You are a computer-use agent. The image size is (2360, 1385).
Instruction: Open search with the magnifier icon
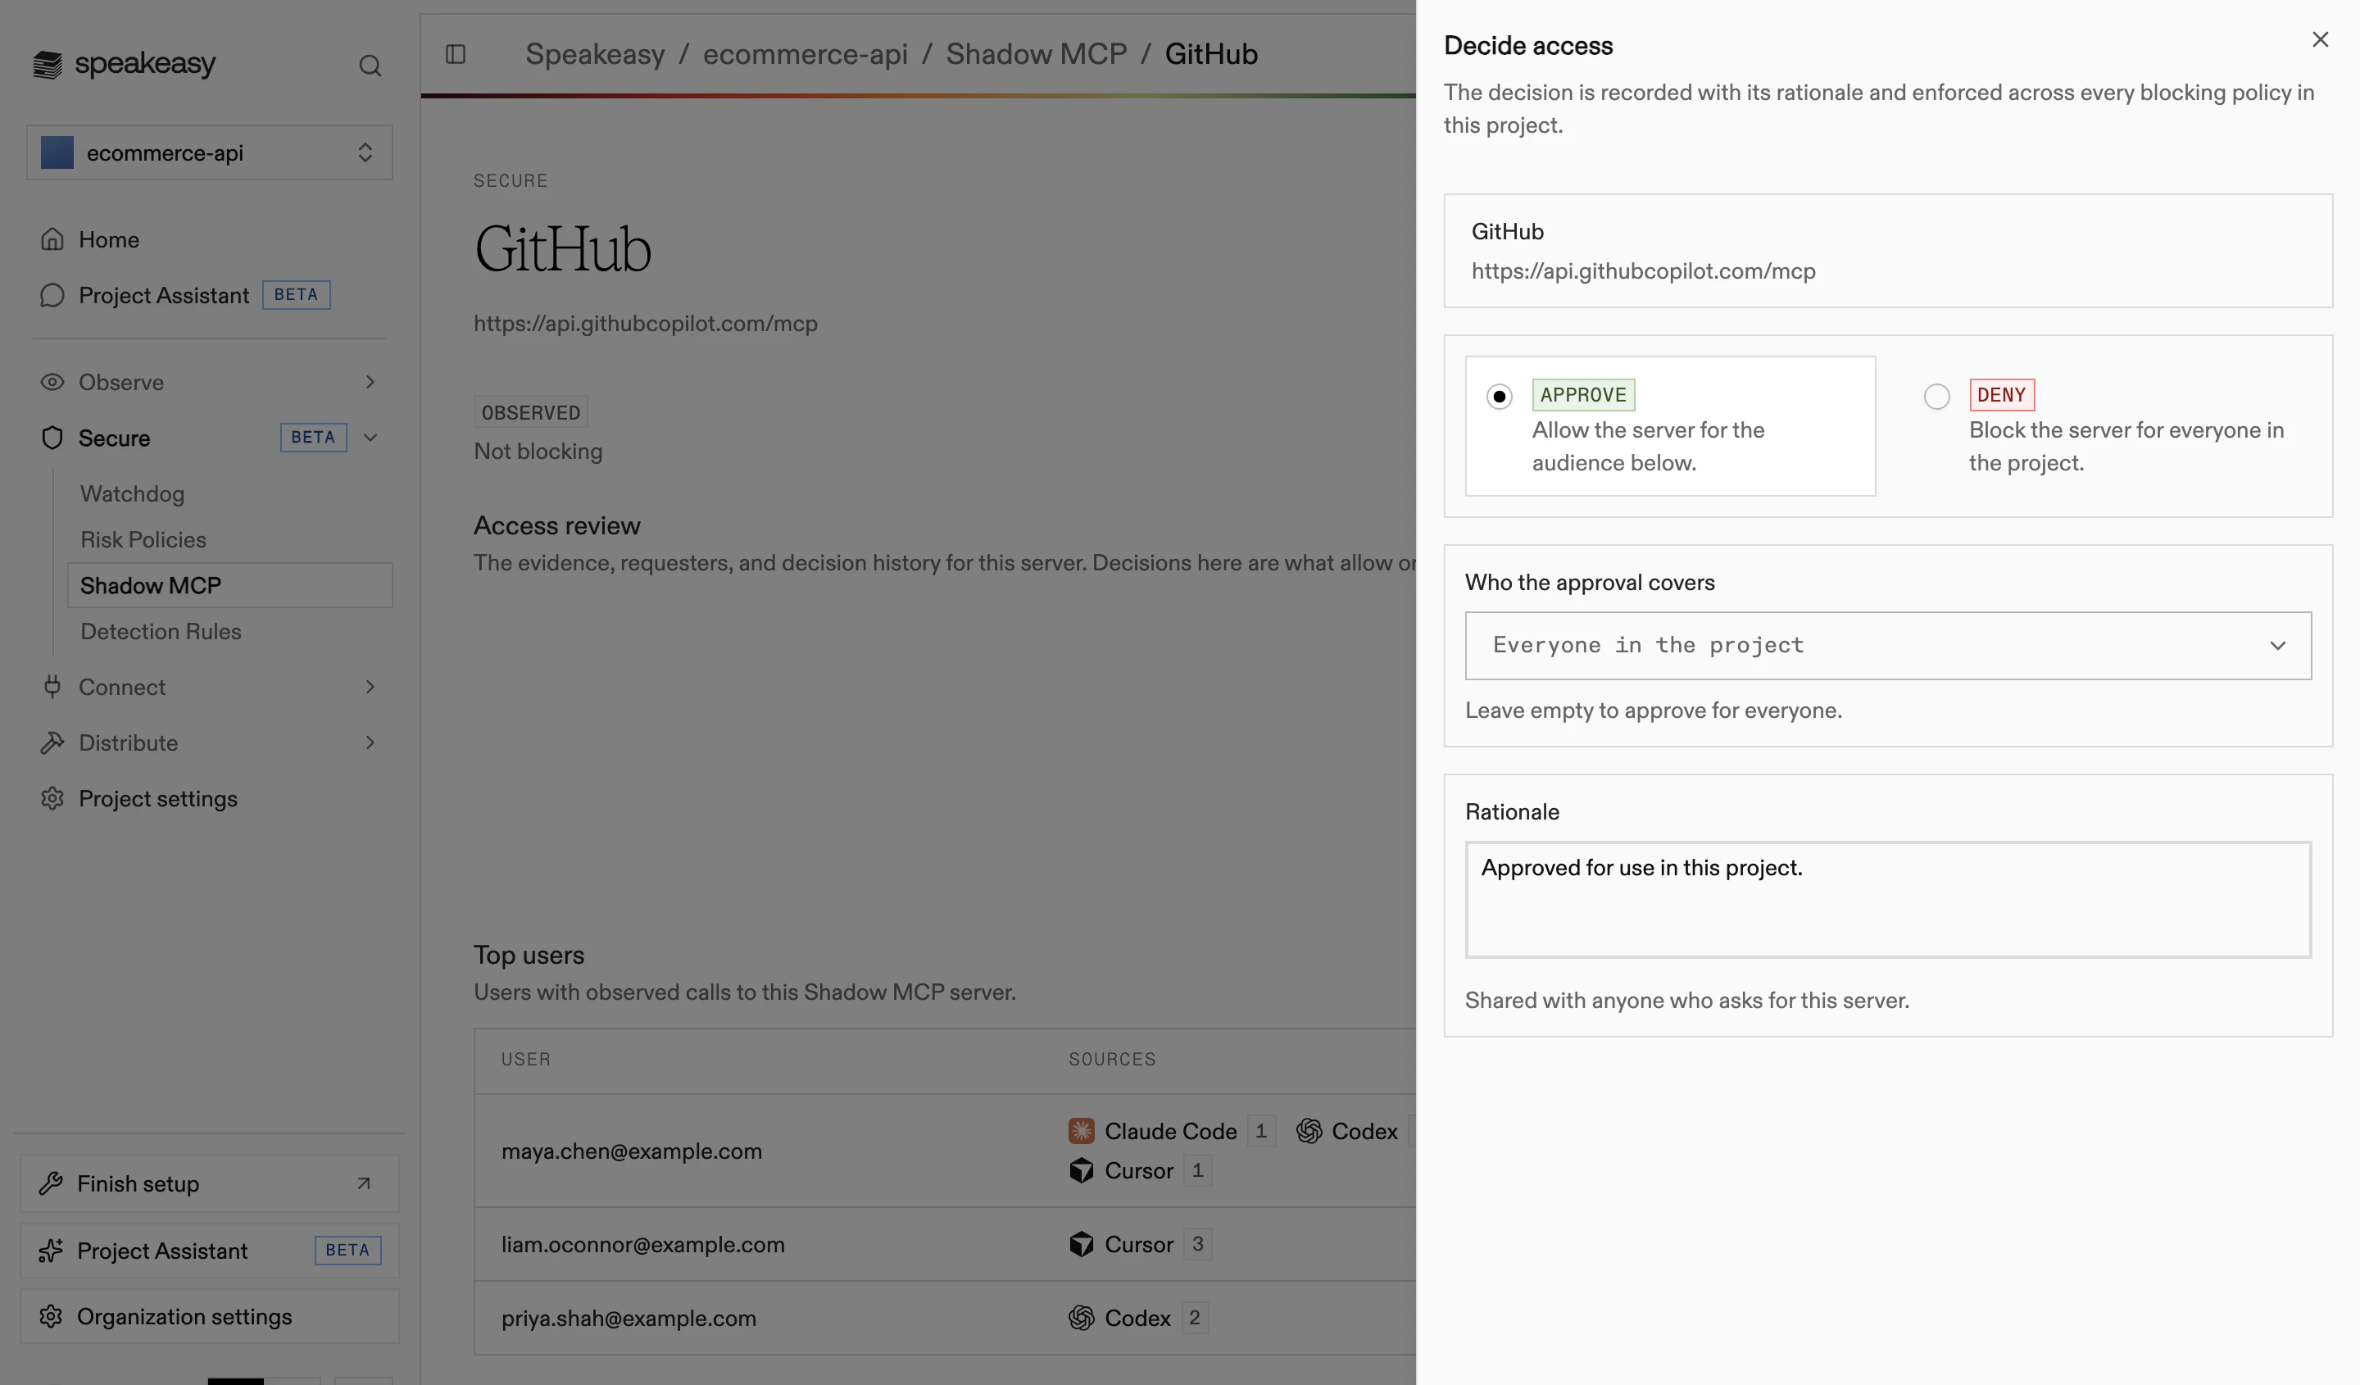click(370, 66)
